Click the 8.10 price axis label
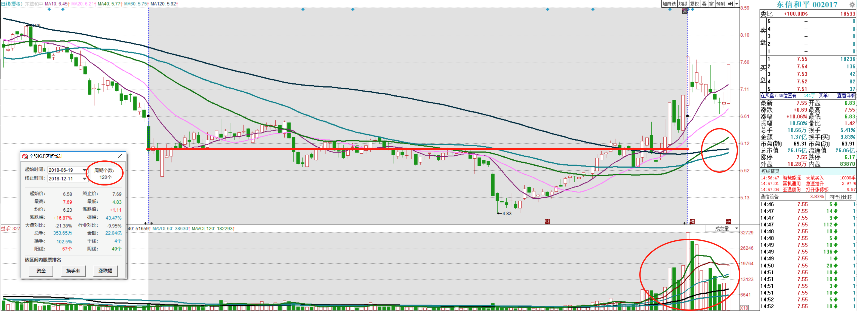 (745, 35)
